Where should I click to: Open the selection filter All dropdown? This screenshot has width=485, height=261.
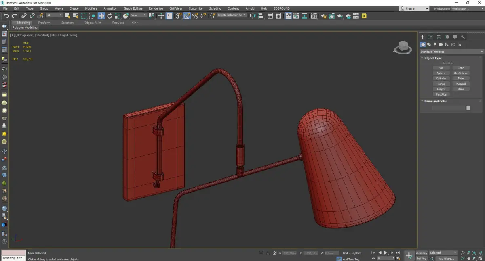coord(54,15)
